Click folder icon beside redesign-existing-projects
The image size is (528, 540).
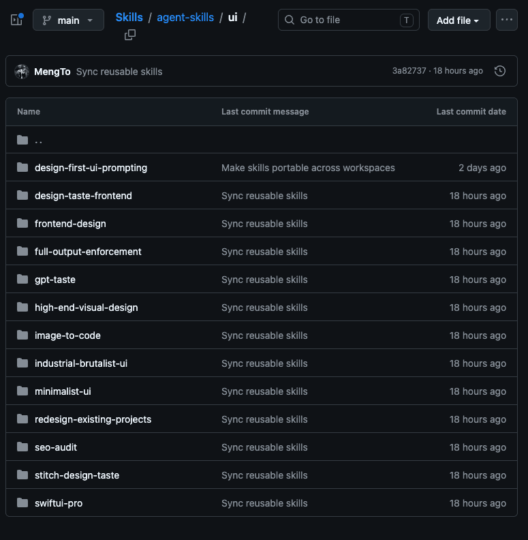point(22,419)
